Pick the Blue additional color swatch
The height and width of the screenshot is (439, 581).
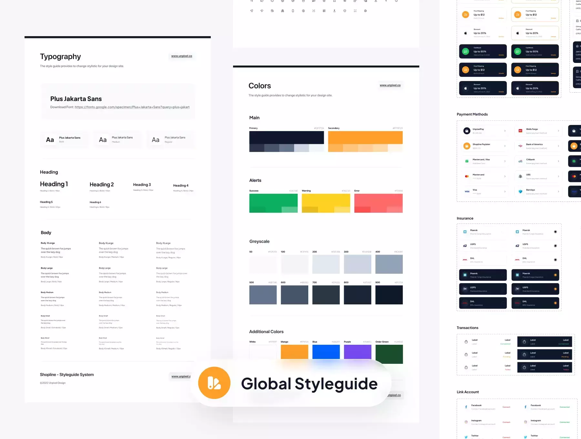coord(326,352)
